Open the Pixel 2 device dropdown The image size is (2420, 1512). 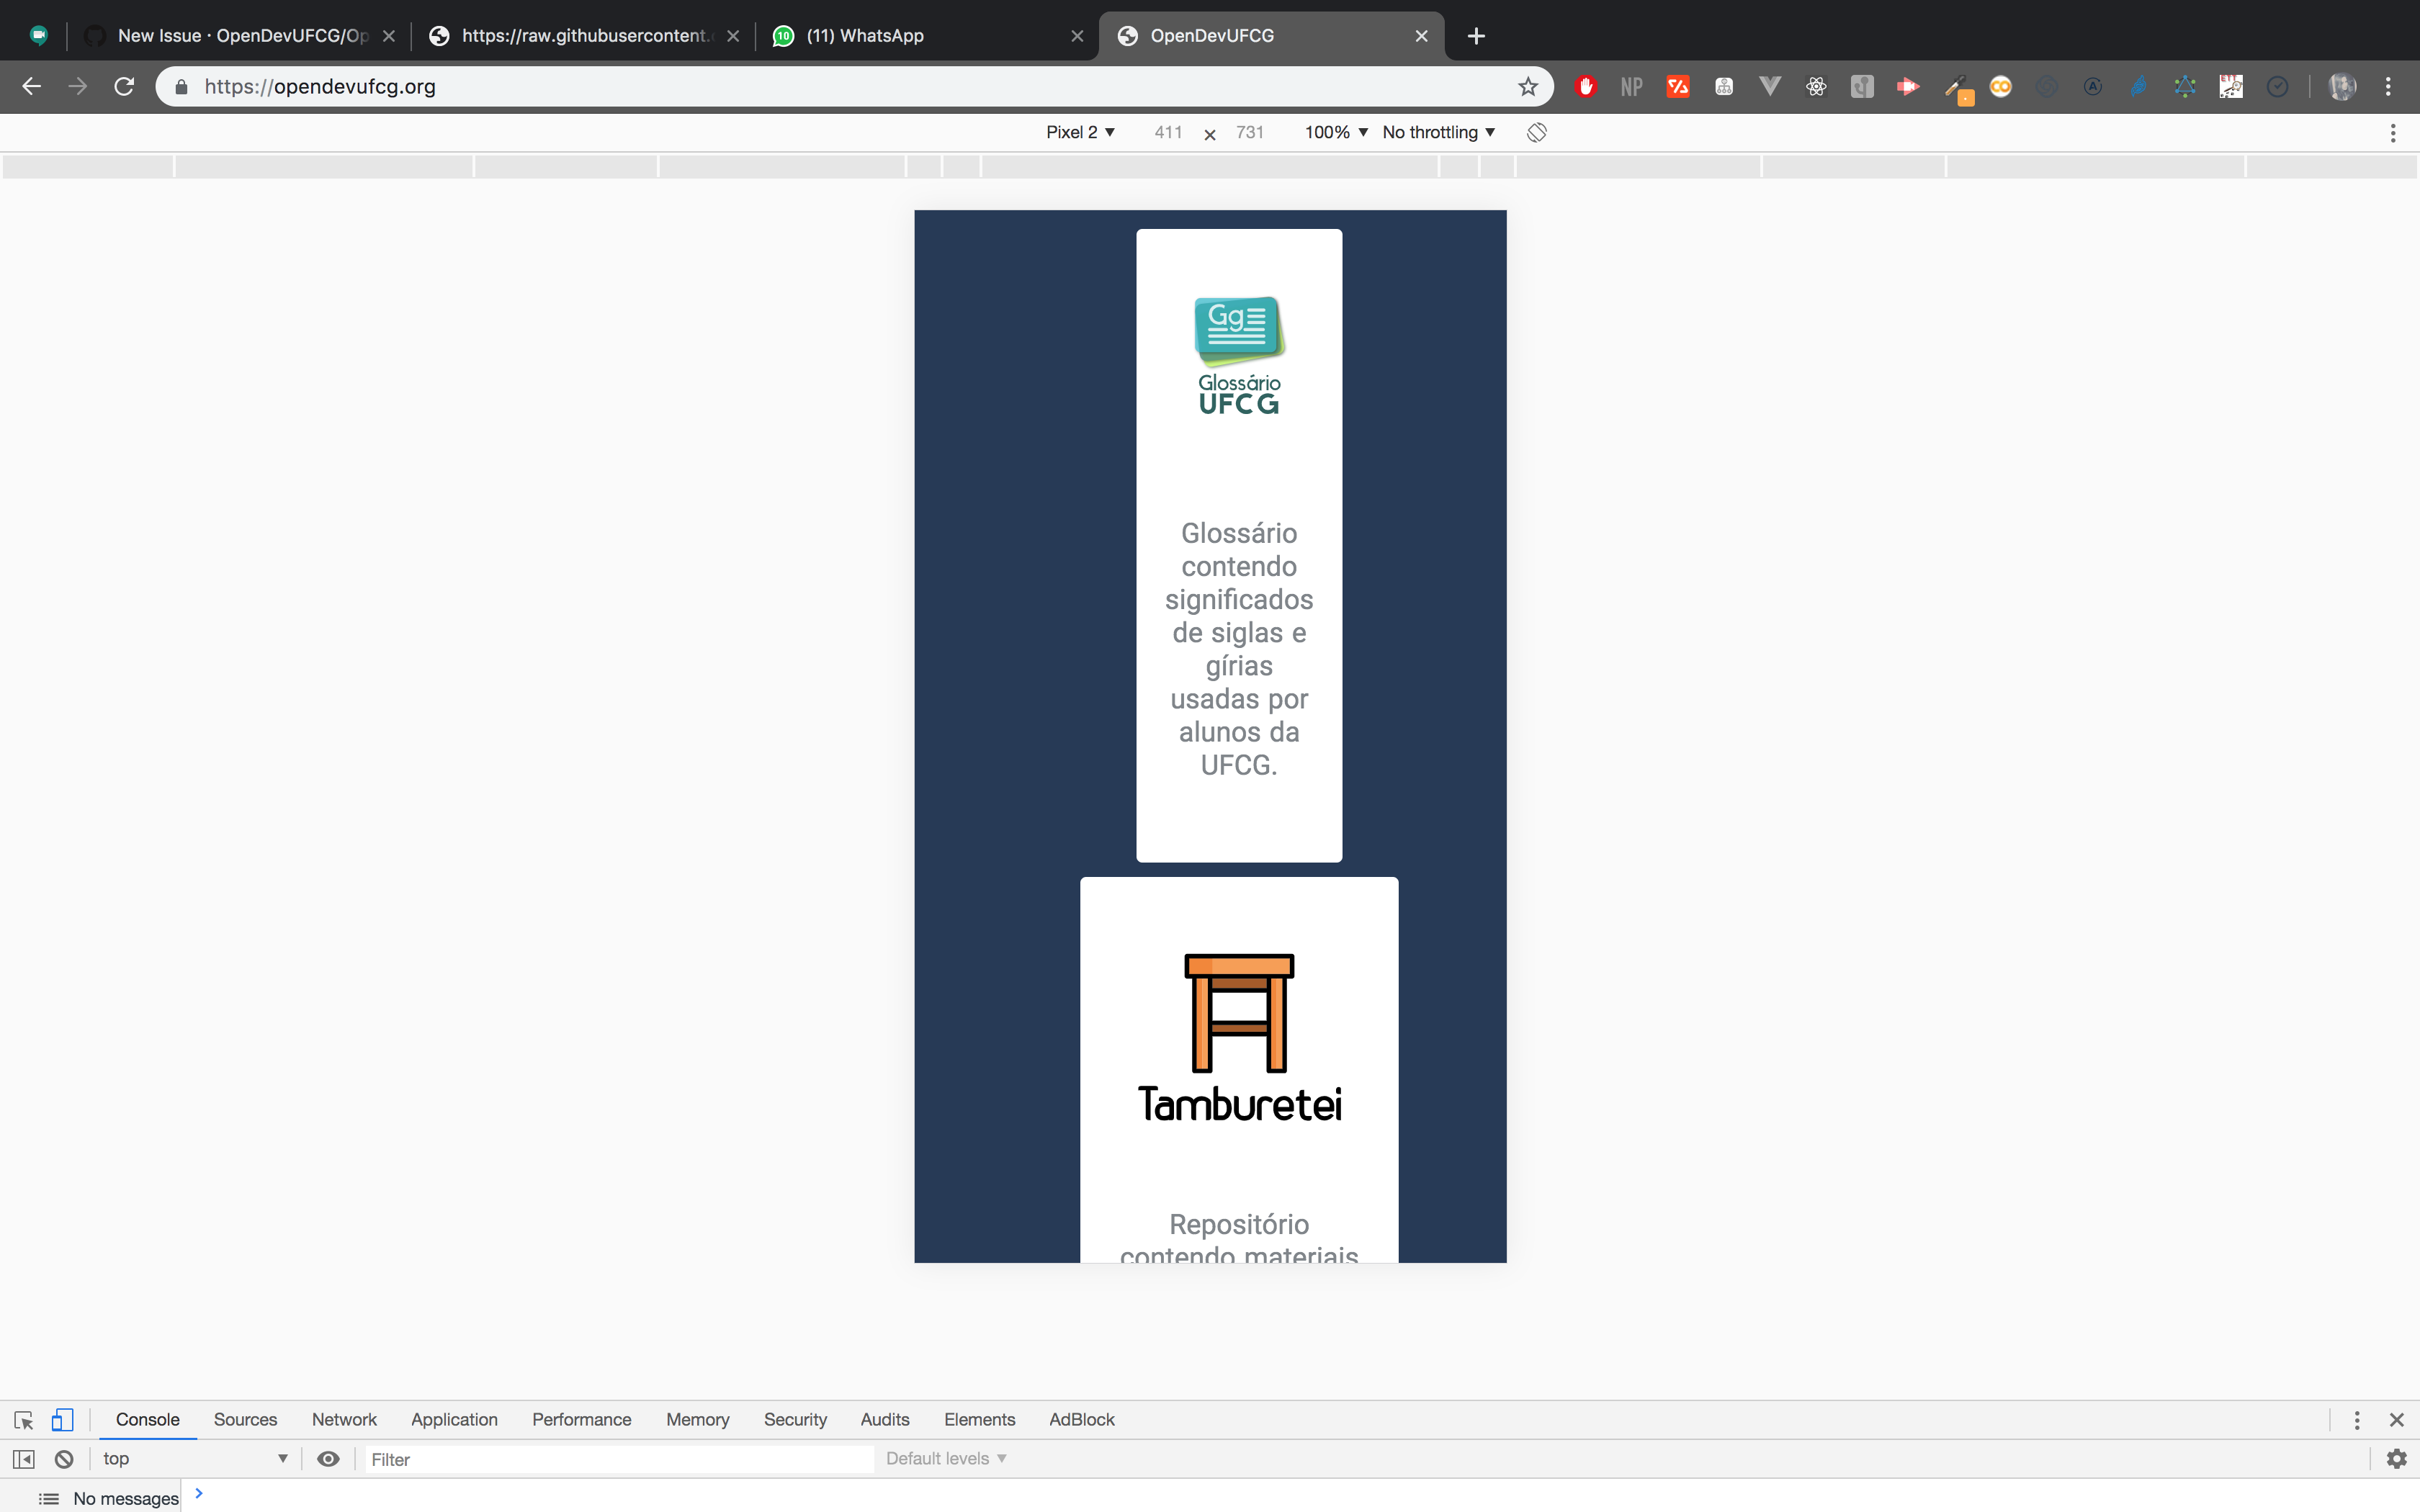coord(1080,131)
